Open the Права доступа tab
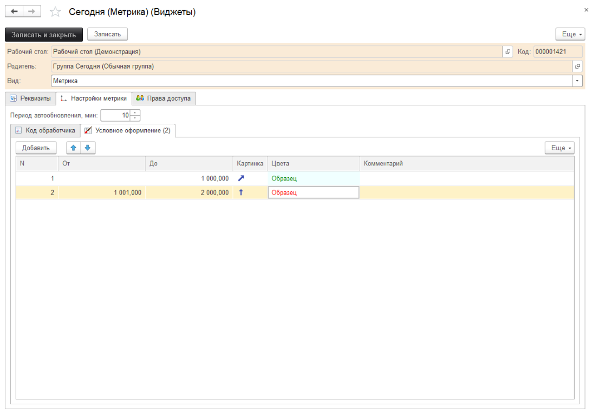This screenshot has height=414, width=592. pyautogui.click(x=163, y=98)
